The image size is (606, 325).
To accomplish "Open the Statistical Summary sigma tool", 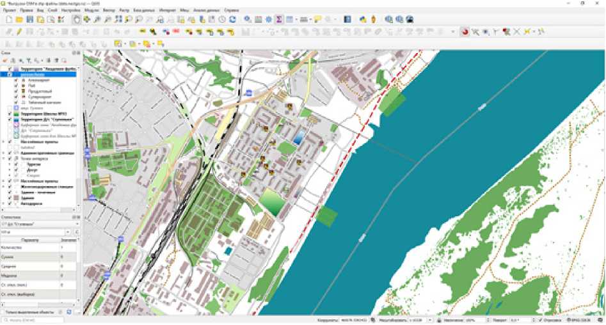I will pyautogui.click(x=278, y=20).
